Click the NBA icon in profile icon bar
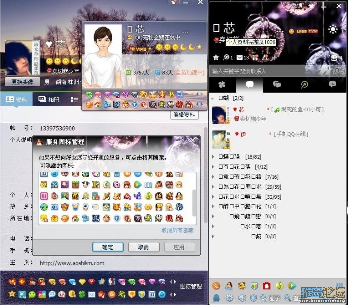 [x=112, y=282]
